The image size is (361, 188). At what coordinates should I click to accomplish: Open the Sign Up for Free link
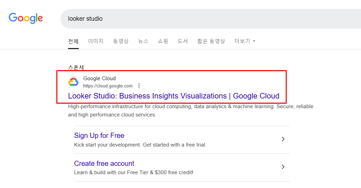pos(99,135)
